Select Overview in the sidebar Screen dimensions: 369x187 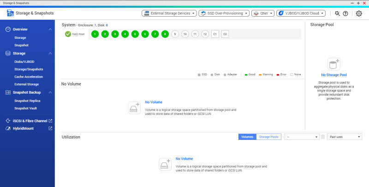20,29
